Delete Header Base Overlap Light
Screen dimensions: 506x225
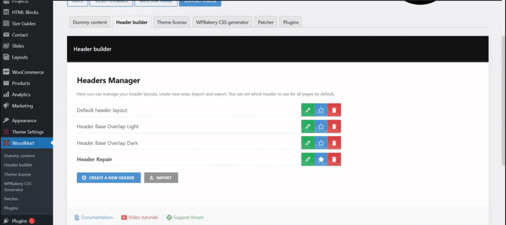334,127
